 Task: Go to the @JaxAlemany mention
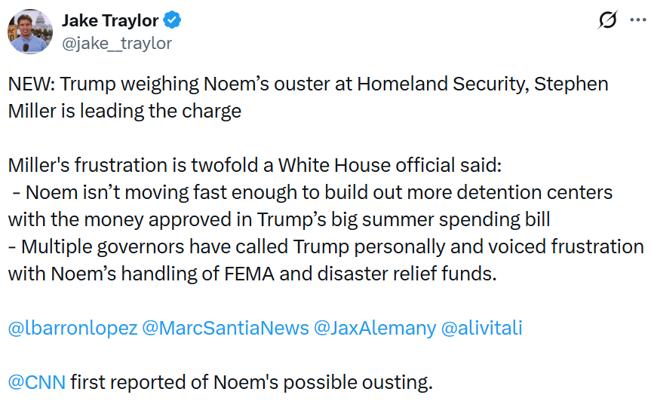pos(376,328)
